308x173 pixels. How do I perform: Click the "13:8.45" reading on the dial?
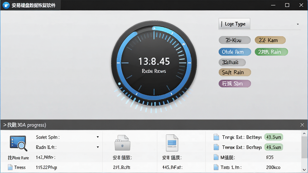point(154,61)
